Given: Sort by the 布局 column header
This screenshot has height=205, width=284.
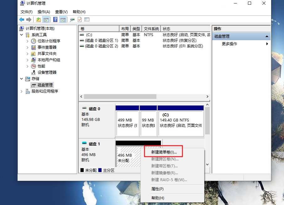Looking at the screenshot, I should (x=125, y=29).
